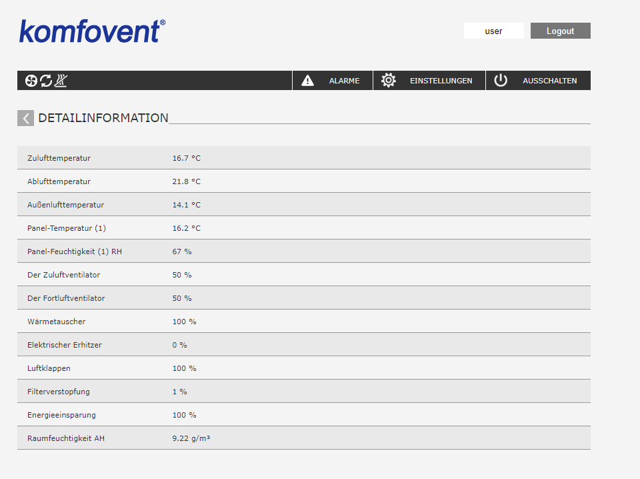The height and width of the screenshot is (479, 640).
Task: Select the Panel-Feuchtigkeit (1) RH label
Action: (x=75, y=252)
